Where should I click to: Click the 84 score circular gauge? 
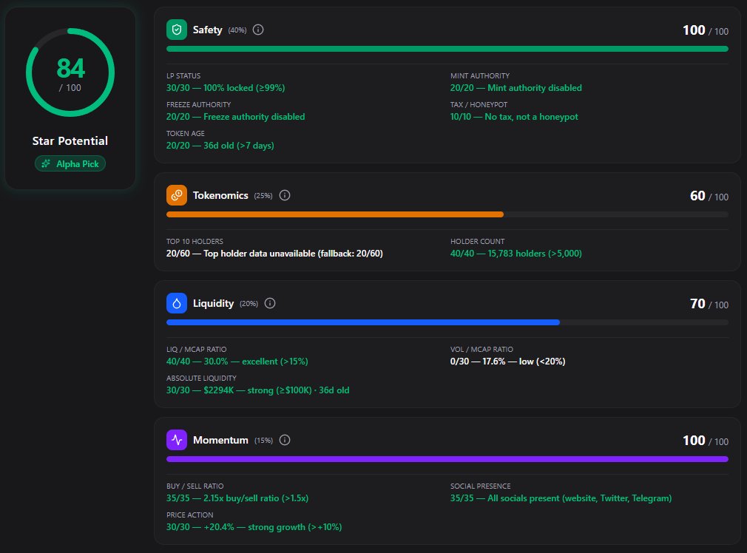click(70, 72)
